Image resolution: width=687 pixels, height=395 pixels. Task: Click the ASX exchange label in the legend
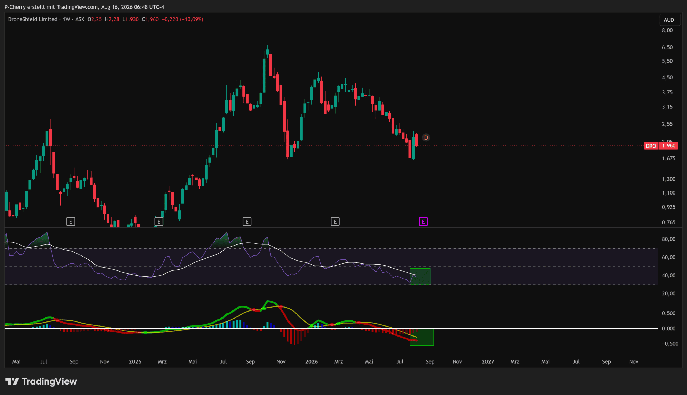[80, 19]
